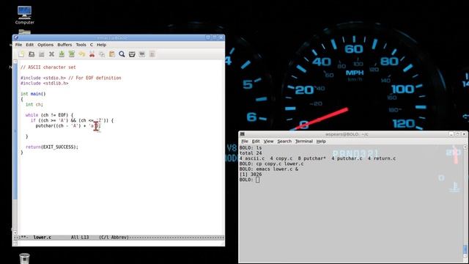469x264 pixels.
Task: Click the Copy icon in Emacs toolbar
Action: (102, 54)
